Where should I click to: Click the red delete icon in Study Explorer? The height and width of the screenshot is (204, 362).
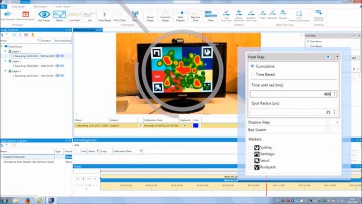click(26, 35)
